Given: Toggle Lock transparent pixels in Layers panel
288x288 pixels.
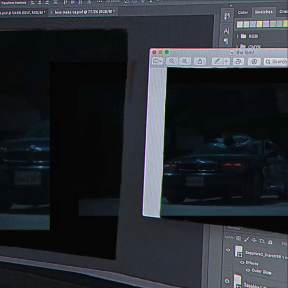Looking at the screenshot, I should point(238,238).
